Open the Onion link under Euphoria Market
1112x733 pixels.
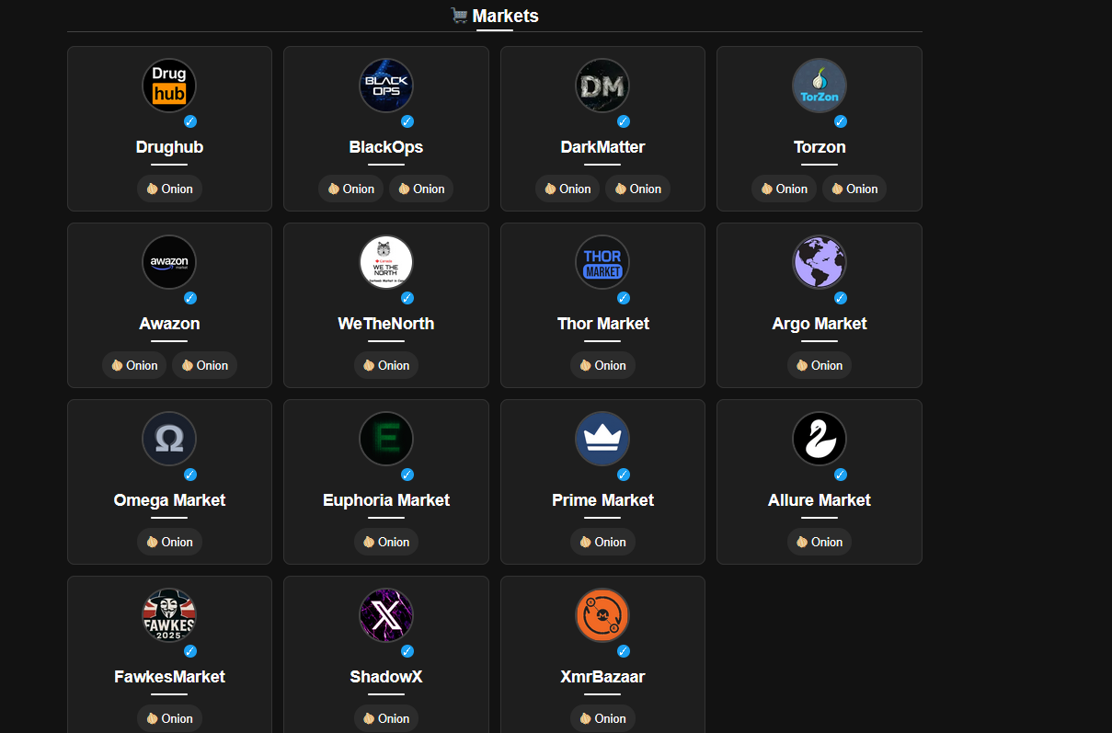point(386,542)
